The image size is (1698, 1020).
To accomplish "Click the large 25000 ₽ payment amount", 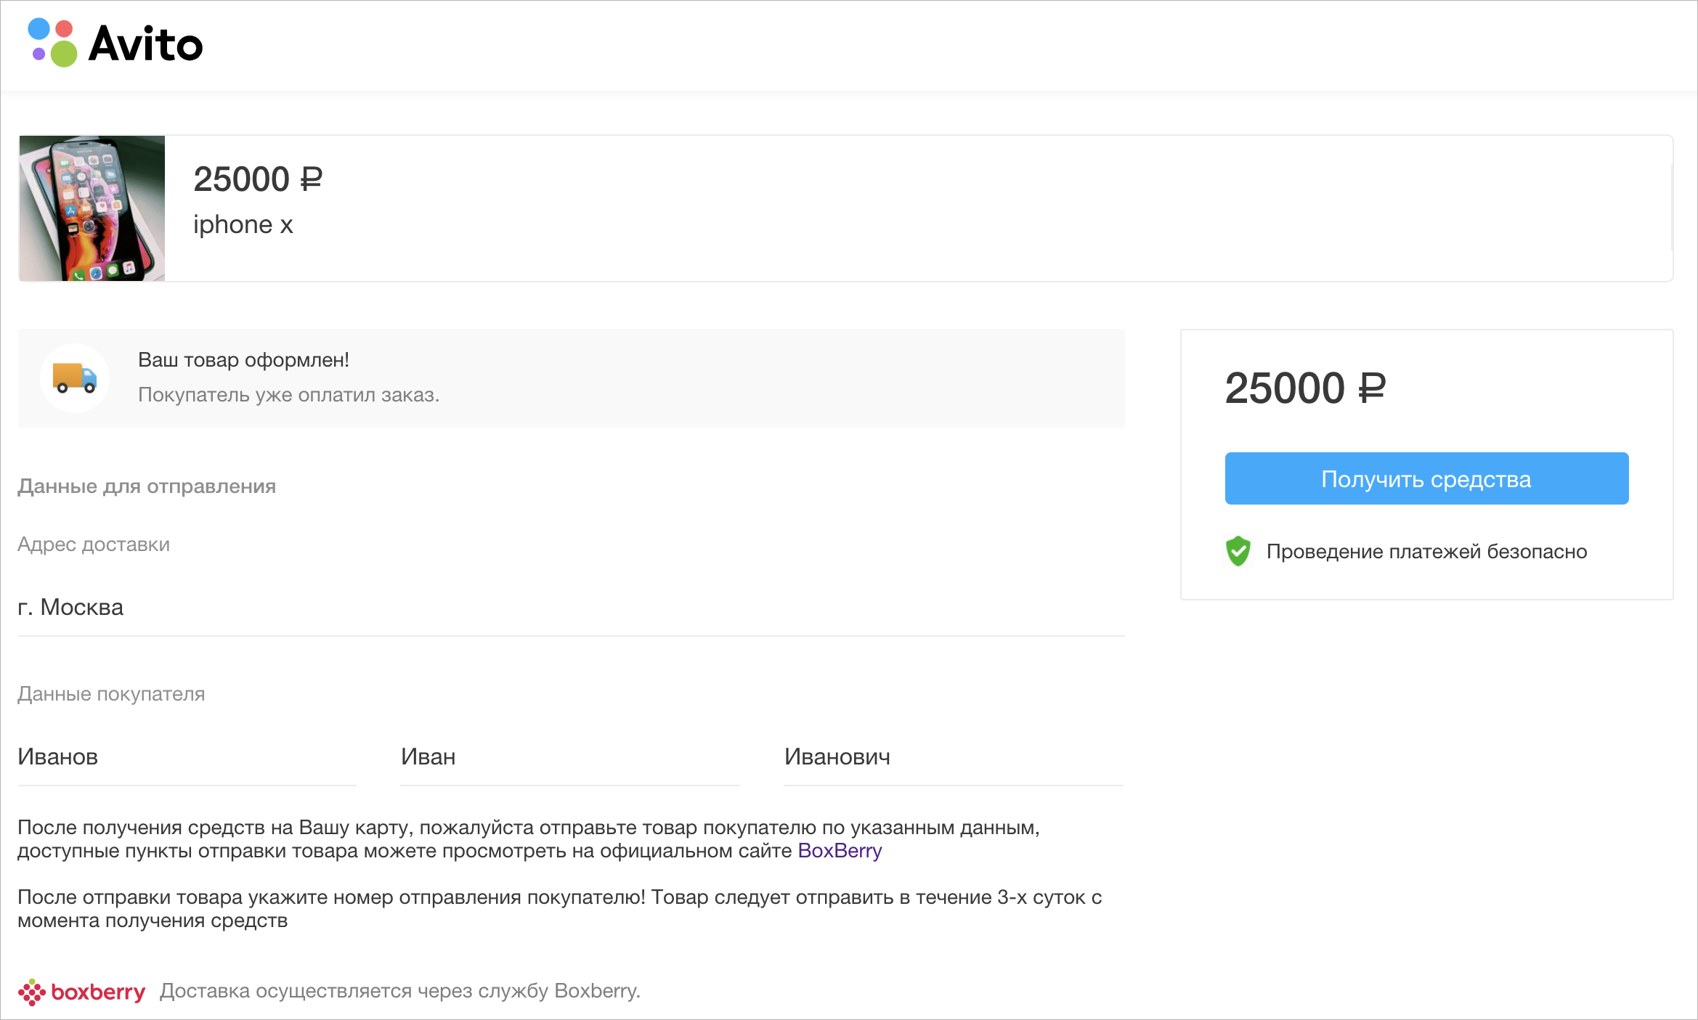I will coord(1305,388).
